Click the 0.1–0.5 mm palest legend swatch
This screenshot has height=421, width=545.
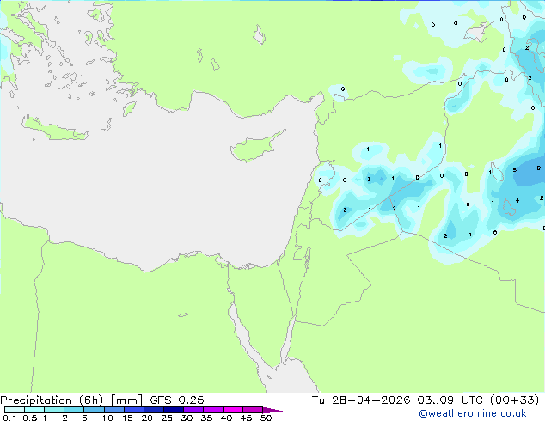[15, 410]
